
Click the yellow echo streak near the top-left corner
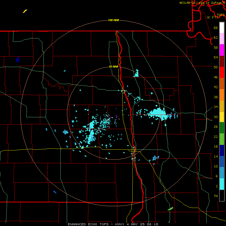coord(25,11)
